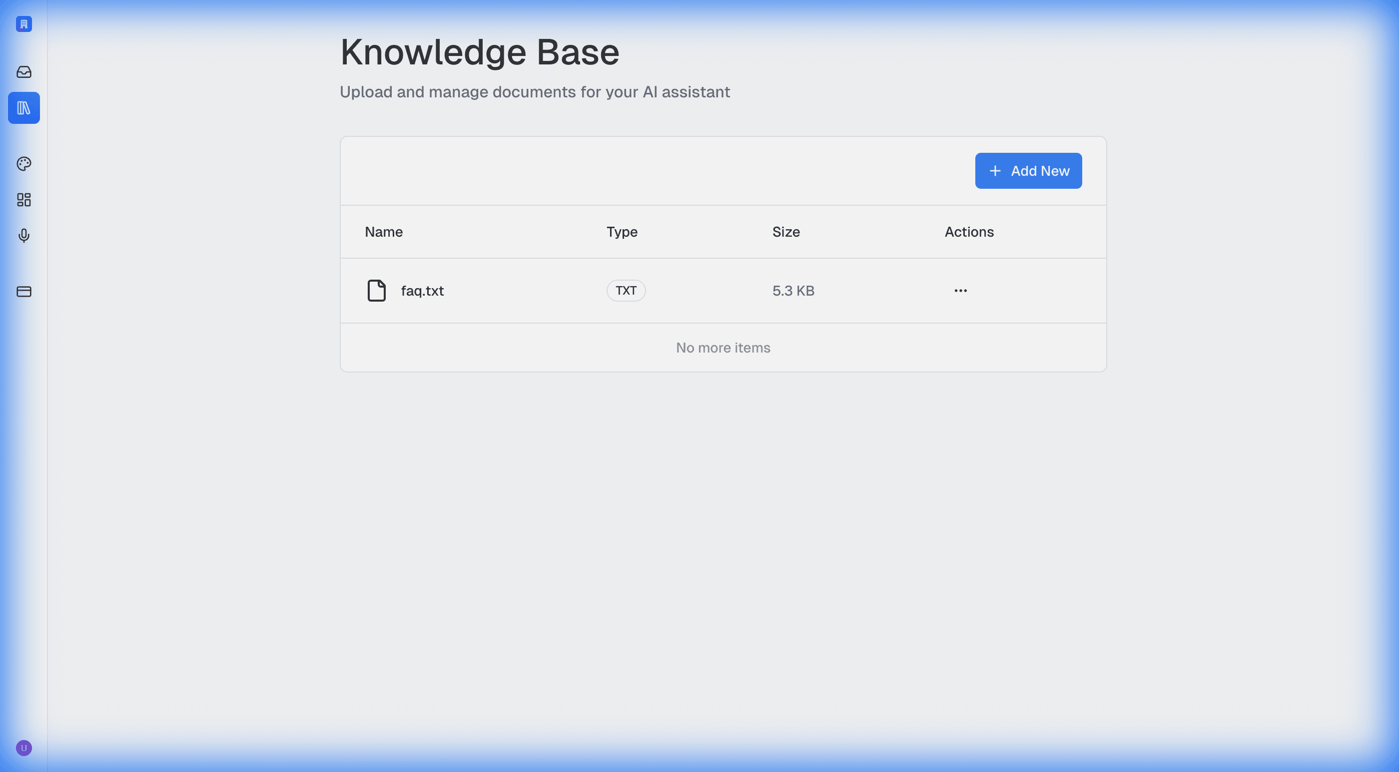Open billing via the card icon
The image size is (1399, 772).
23,292
